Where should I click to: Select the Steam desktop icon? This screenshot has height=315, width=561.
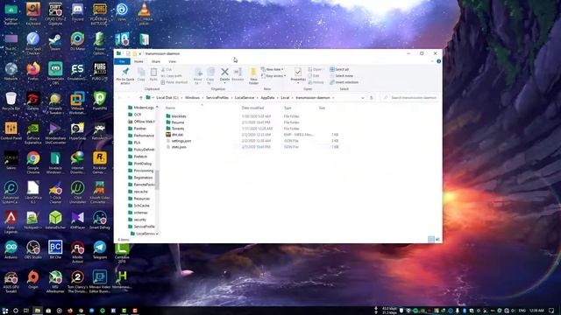(x=55, y=42)
